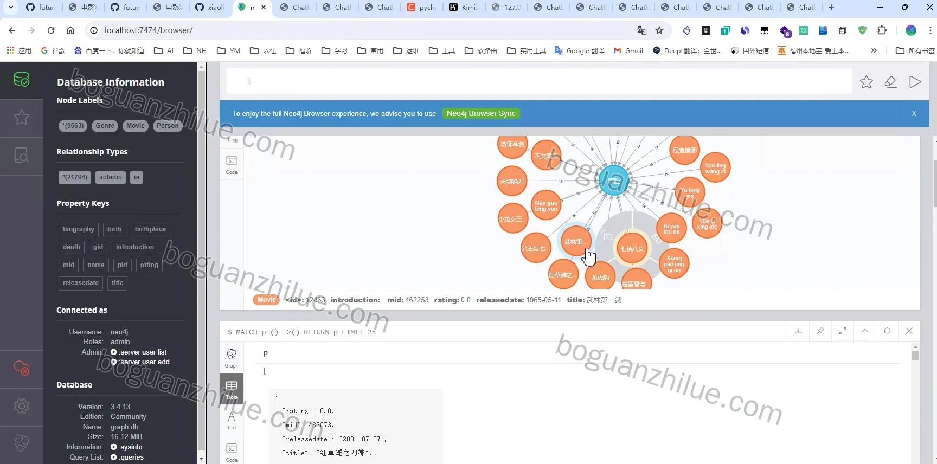Image resolution: width=937 pixels, height=464 pixels.
Task: Switch to Graph view tab
Action: coord(232,358)
